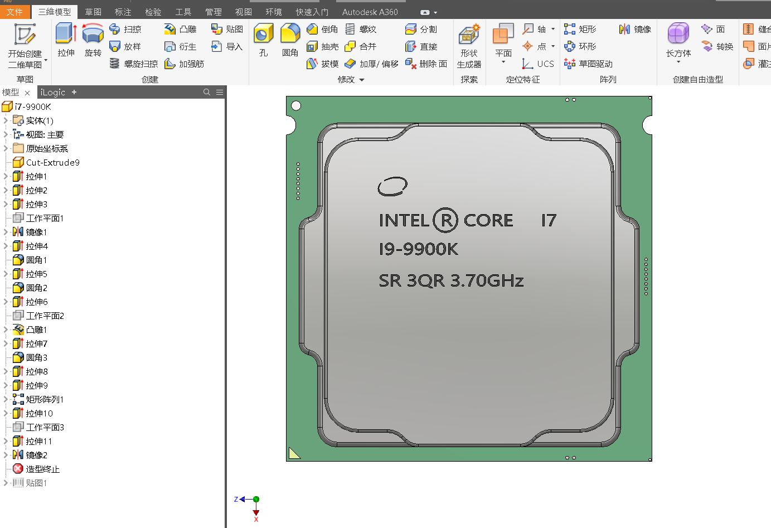The height and width of the screenshot is (528, 771).
Task: Select the Emboss (凸雕) tool
Action: pos(181,29)
